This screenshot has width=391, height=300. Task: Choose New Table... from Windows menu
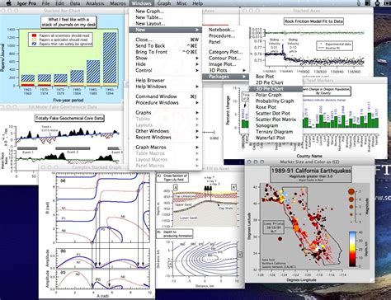(165, 17)
